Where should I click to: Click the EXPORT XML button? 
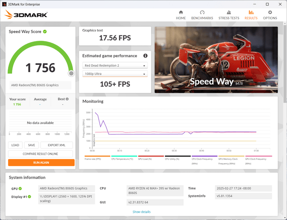click(57, 145)
